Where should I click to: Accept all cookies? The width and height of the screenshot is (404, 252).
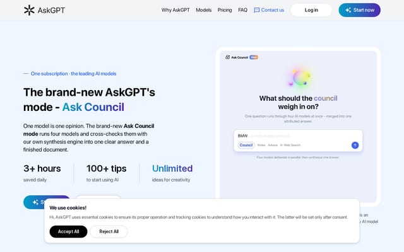tap(68, 231)
